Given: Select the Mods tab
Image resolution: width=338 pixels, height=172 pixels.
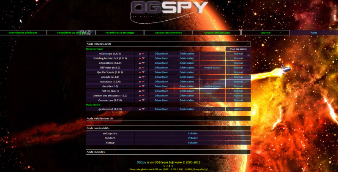Looking at the screenshot, I should coord(314,33).
